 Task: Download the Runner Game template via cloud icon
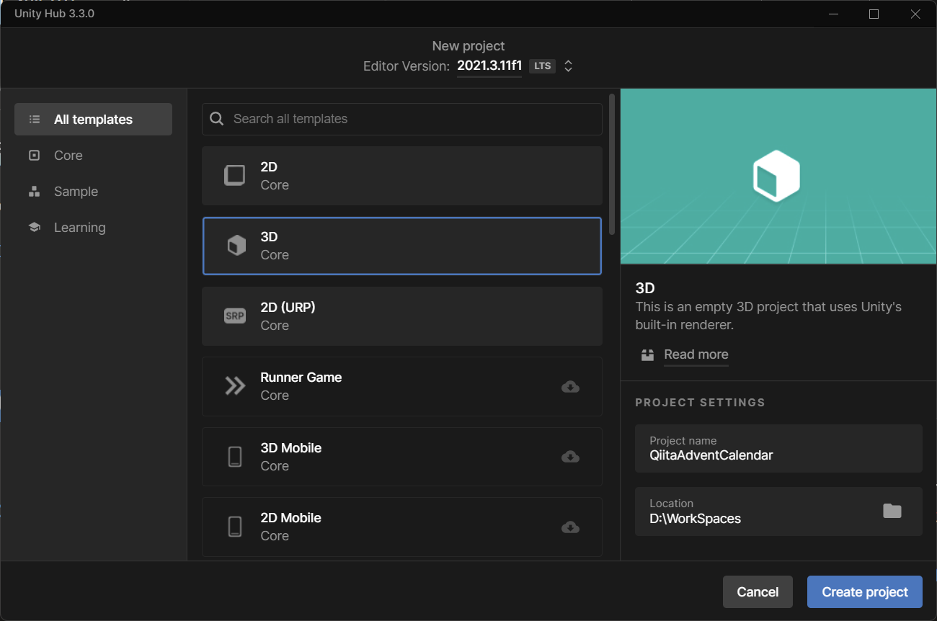point(570,387)
